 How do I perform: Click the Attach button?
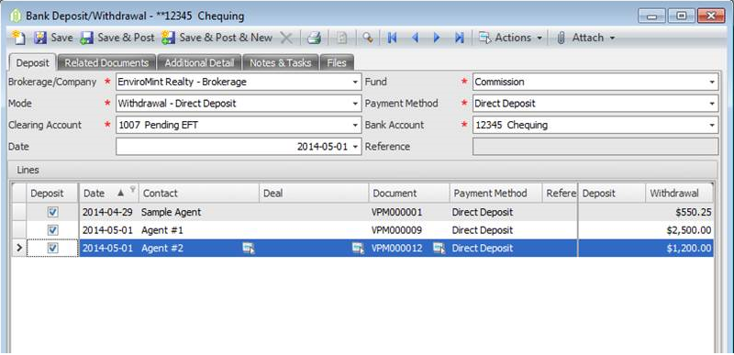tap(585, 38)
